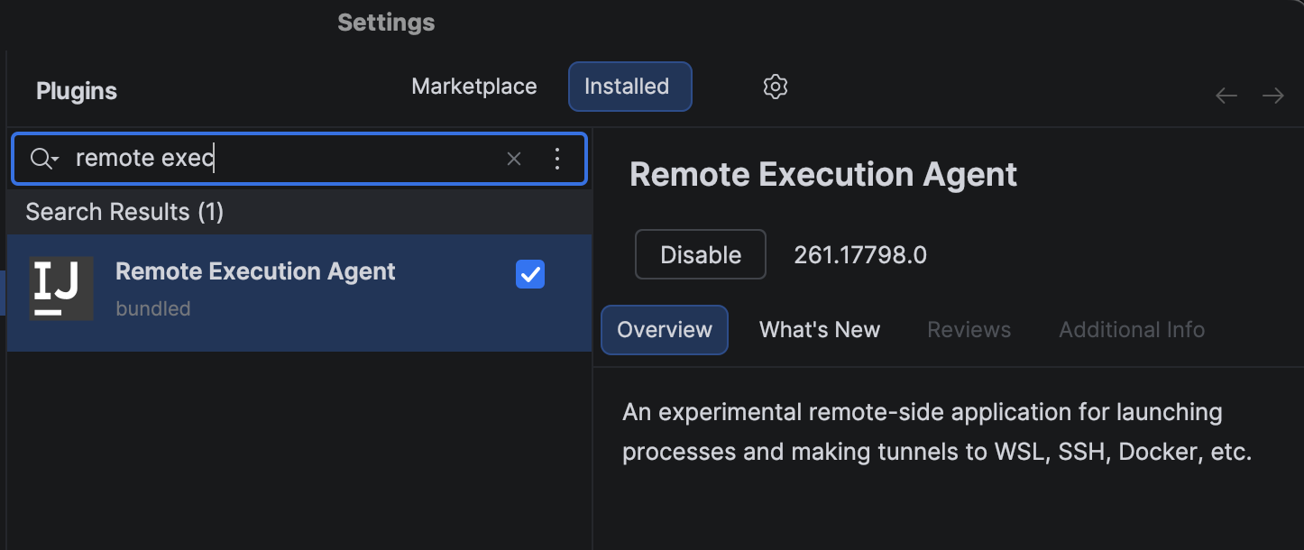Switch to the What's New tab
1304x550 pixels.
(x=819, y=329)
